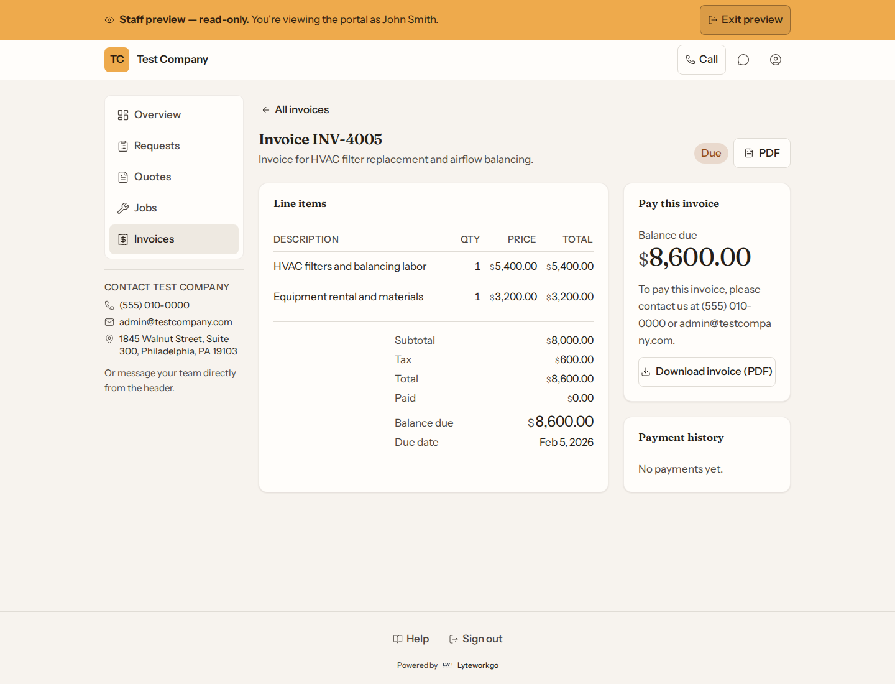Click the back arrow next to All invoices
The height and width of the screenshot is (684, 895).
(x=265, y=110)
